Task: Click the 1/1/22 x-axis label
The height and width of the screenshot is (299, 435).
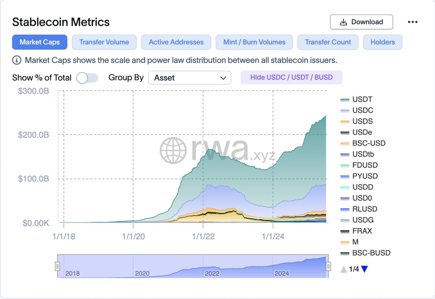Action: click(204, 236)
